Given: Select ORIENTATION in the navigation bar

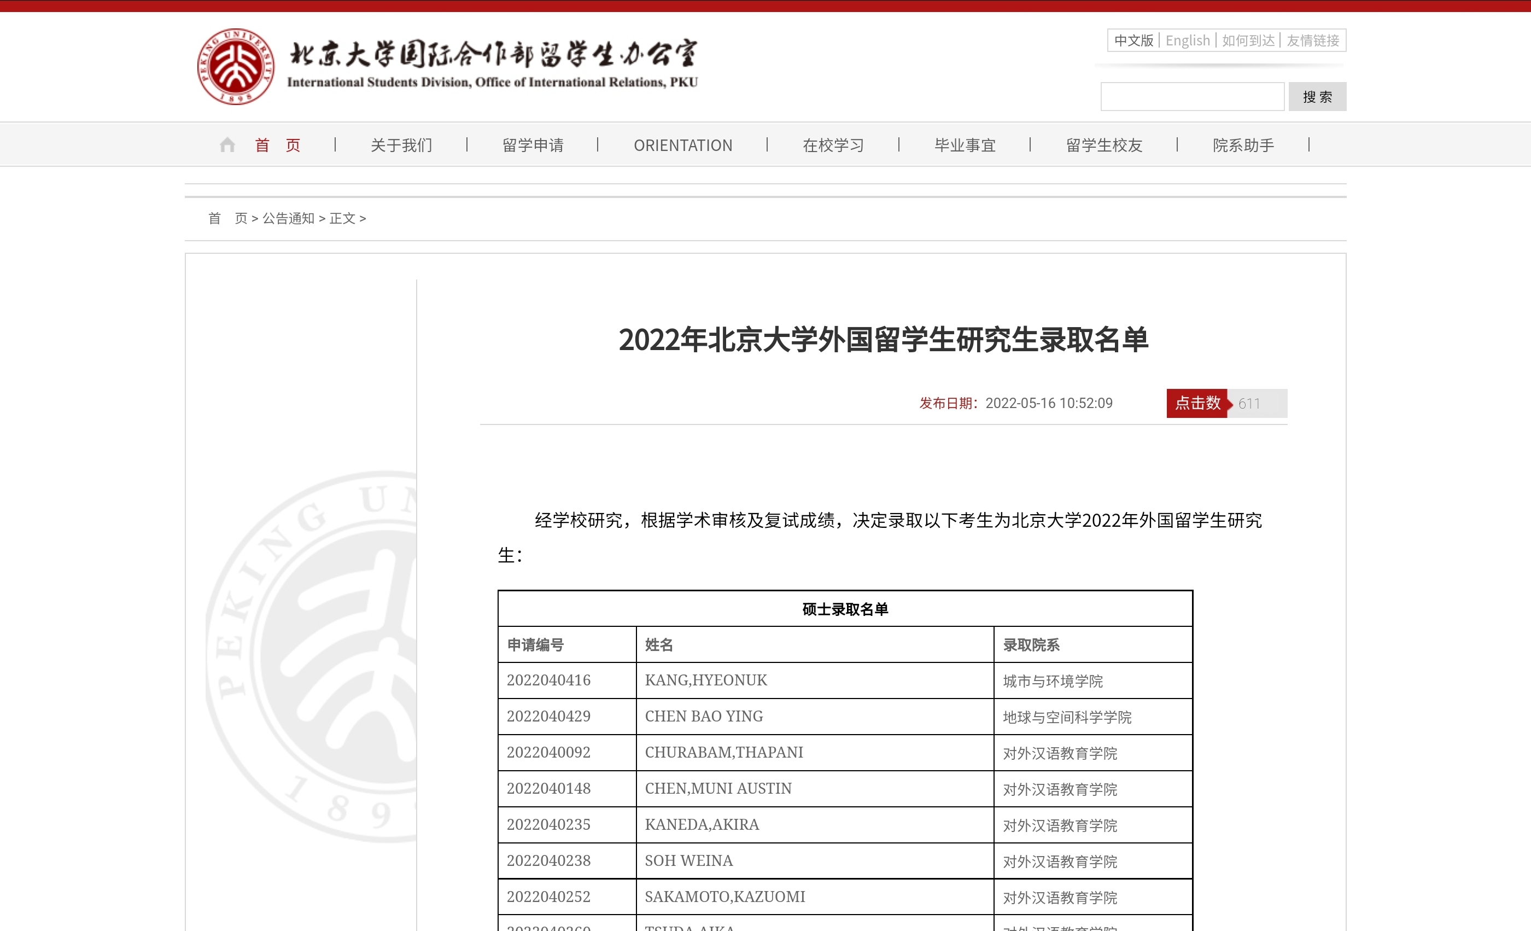Looking at the screenshot, I should point(682,146).
